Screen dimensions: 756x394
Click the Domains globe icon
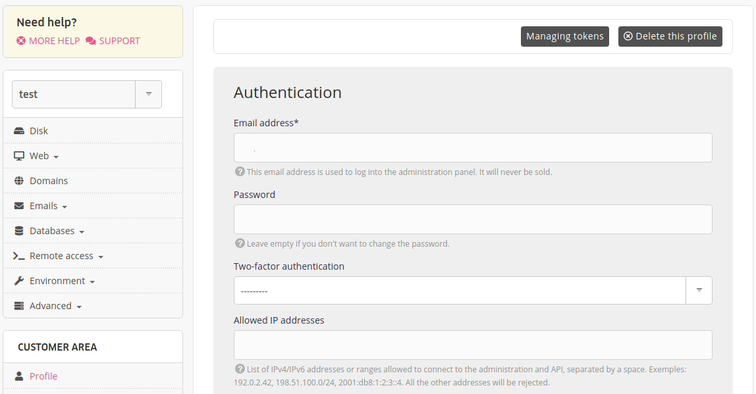tap(18, 181)
